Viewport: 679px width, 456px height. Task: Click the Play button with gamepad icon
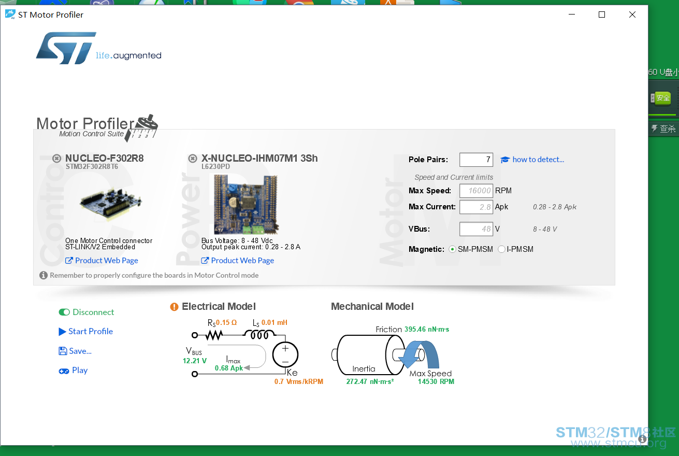tap(73, 370)
